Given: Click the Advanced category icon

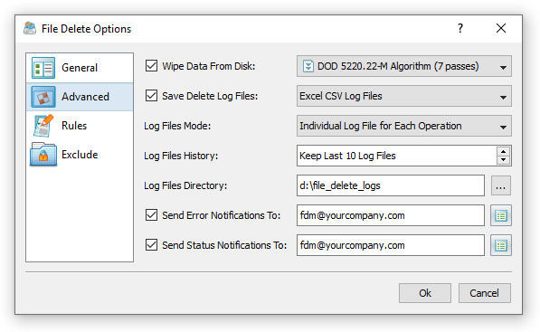Looking at the screenshot, I should coord(43,97).
